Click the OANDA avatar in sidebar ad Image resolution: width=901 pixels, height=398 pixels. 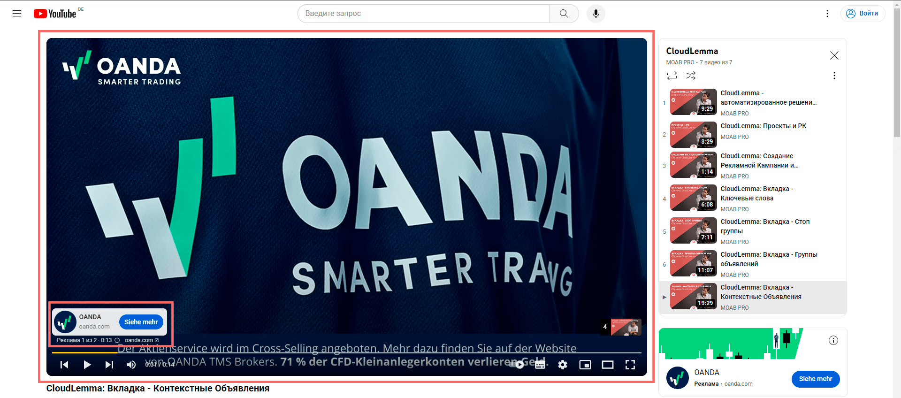point(678,378)
